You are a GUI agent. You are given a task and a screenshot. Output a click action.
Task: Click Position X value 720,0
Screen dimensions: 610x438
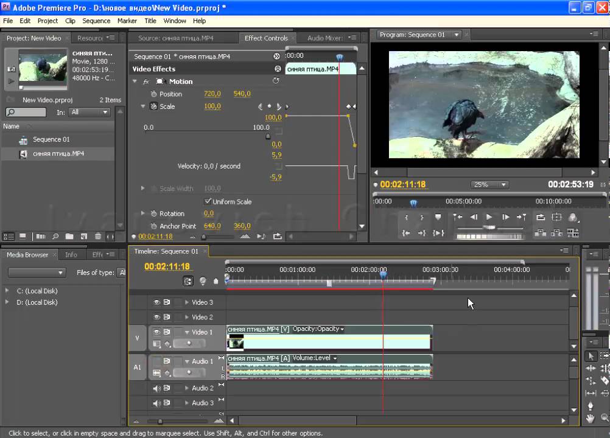[212, 94]
